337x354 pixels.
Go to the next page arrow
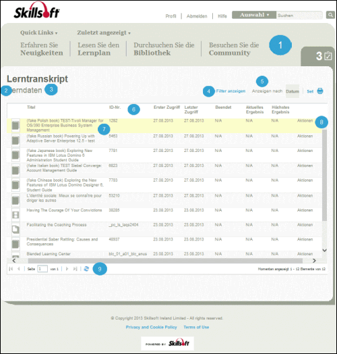pos(67,269)
